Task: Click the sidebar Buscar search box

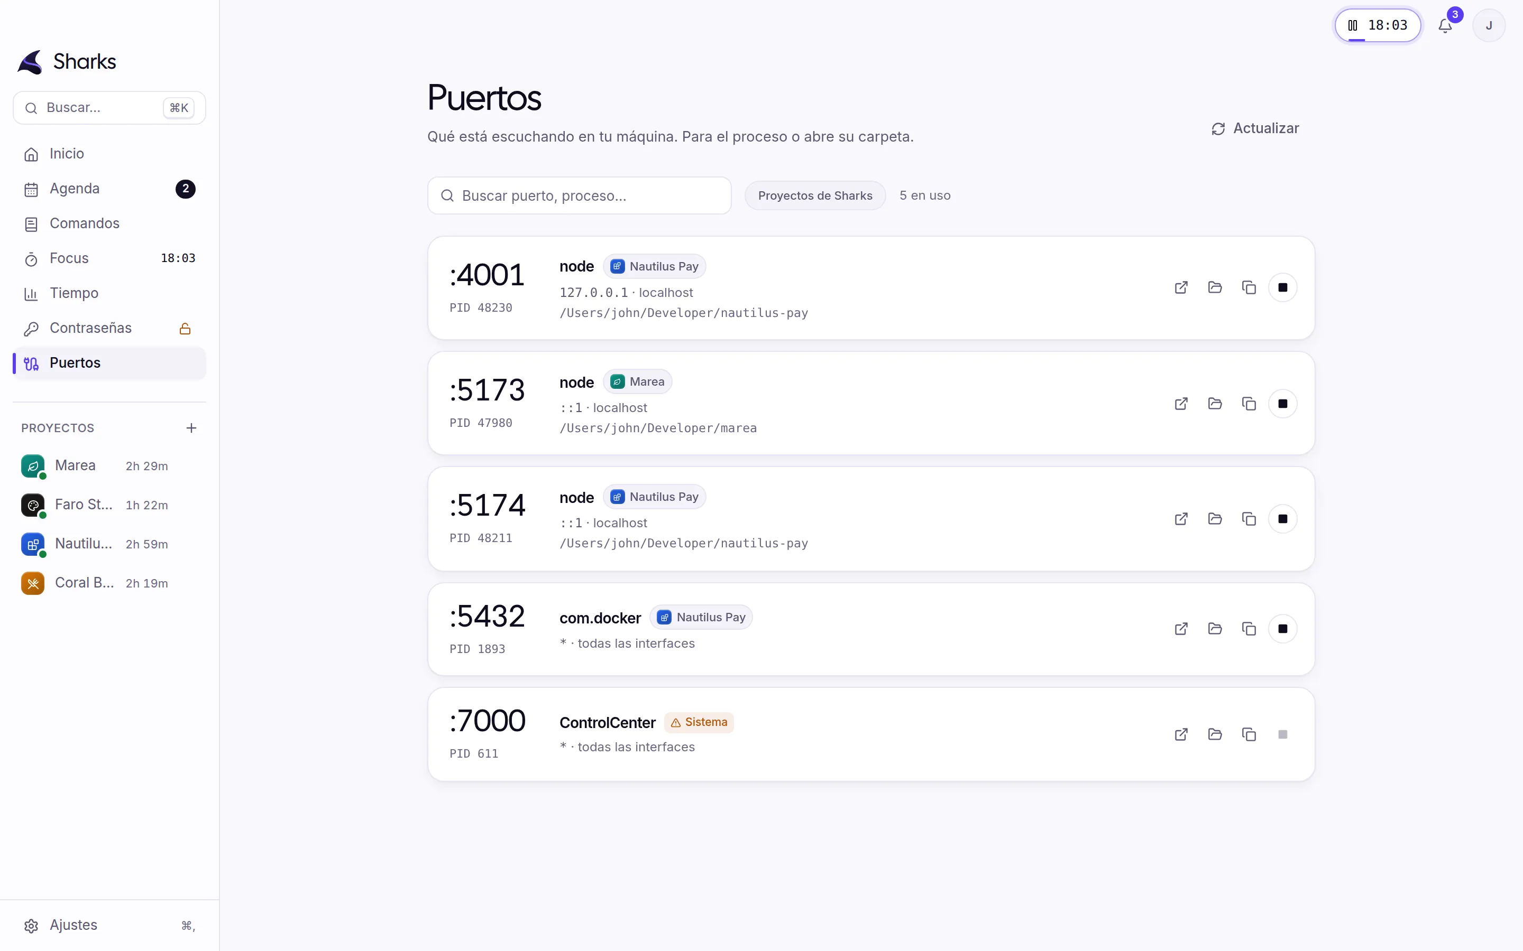Action: (x=109, y=108)
